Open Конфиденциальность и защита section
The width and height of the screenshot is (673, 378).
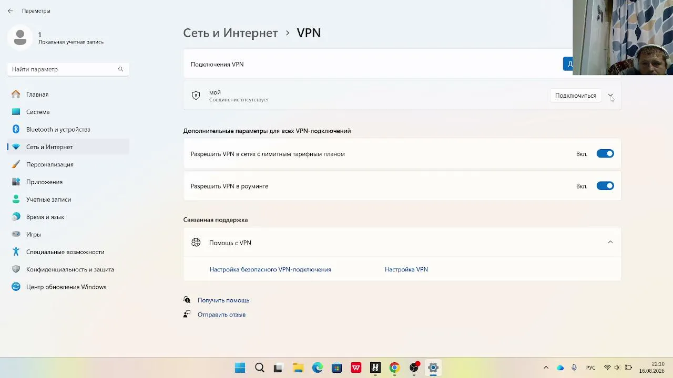(68, 269)
